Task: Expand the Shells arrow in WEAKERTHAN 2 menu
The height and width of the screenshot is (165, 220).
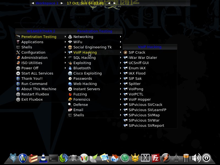Action: [65, 47]
